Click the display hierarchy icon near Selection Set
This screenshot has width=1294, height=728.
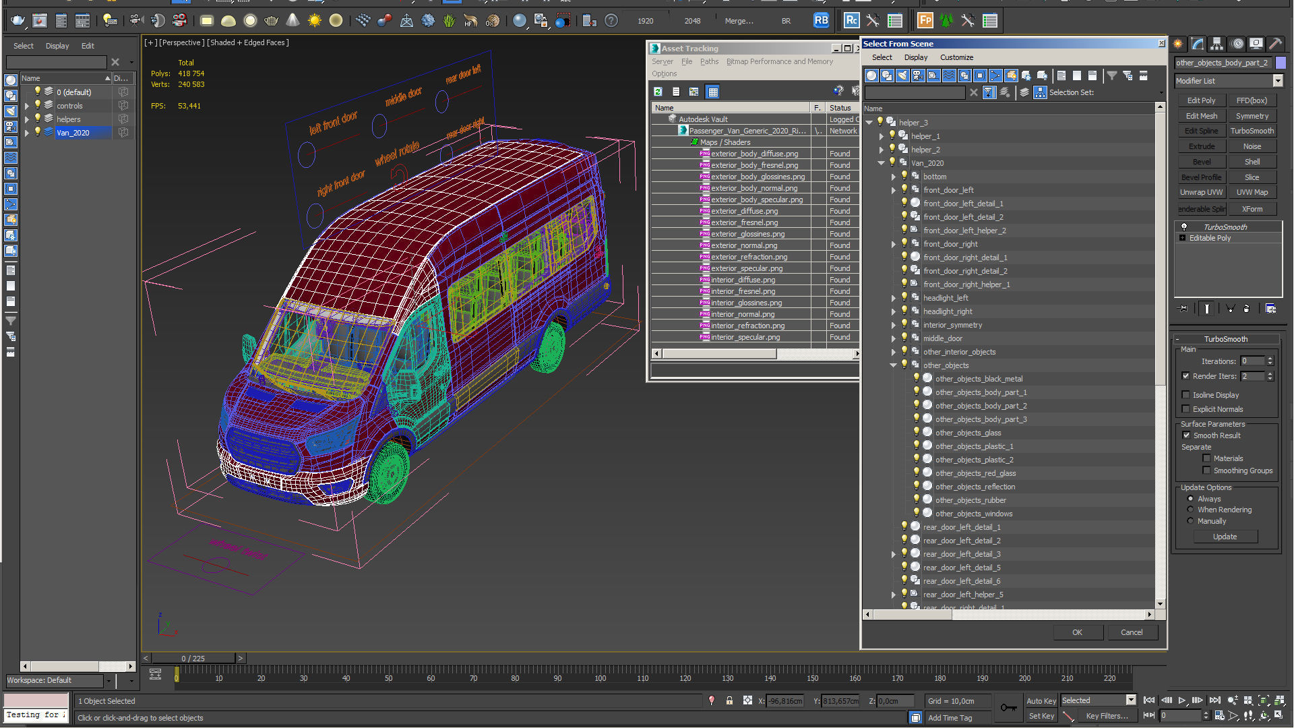point(1040,92)
